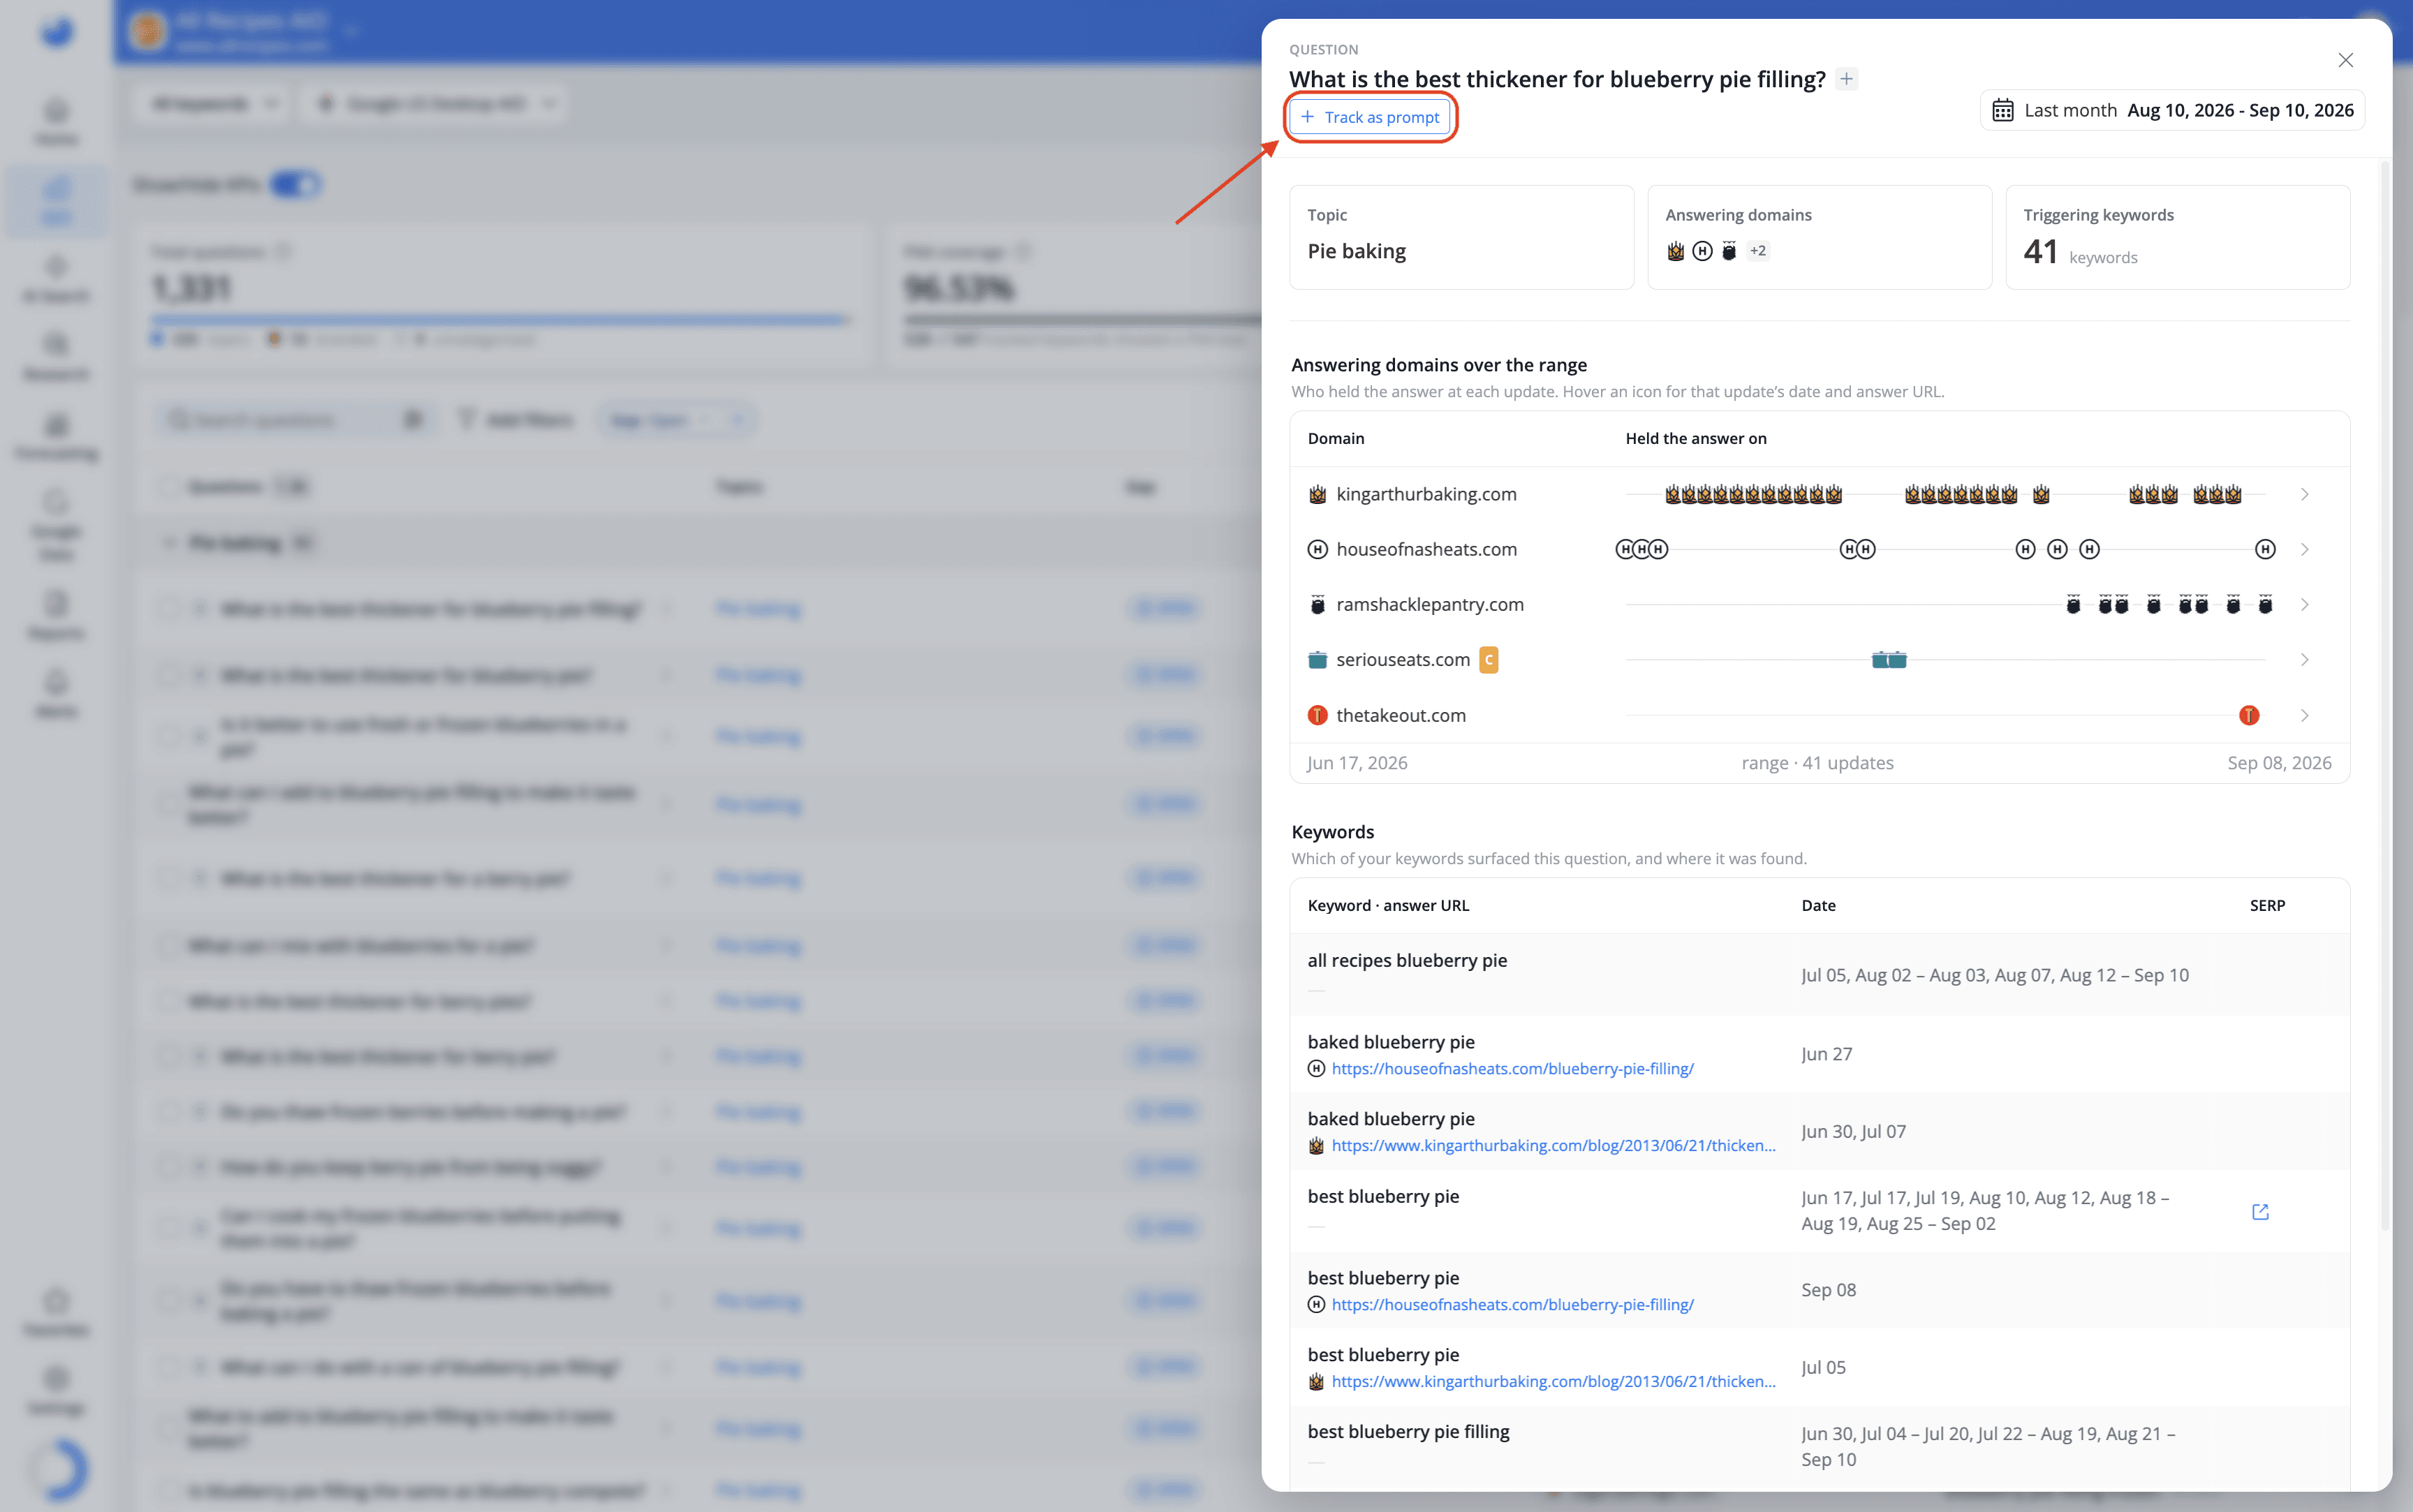
Task: Click the isolated kingarthurbaking crown marker on timeline
Action: (x=2041, y=494)
